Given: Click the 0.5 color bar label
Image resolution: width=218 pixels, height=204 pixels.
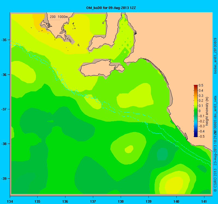Looking at the screenshot, I should click(x=201, y=85).
